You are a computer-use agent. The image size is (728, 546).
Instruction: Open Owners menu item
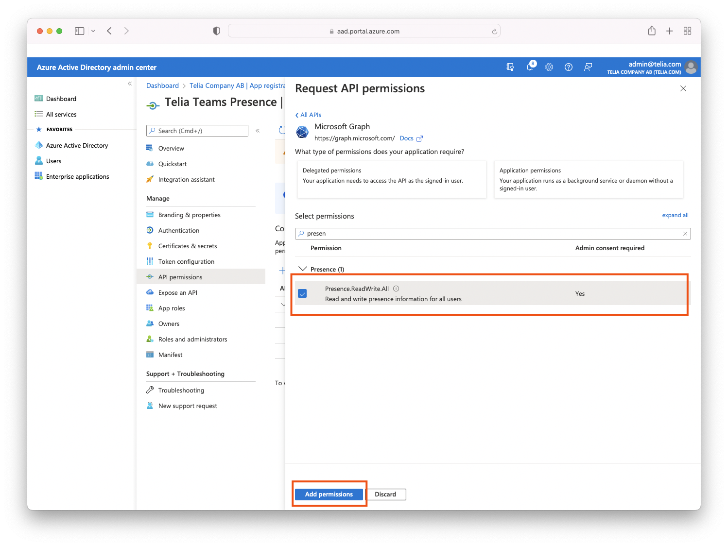click(x=169, y=324)
